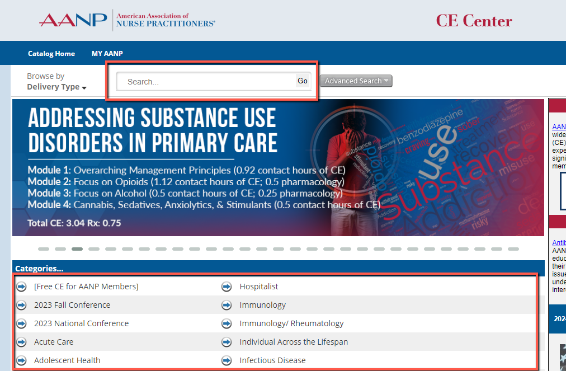Open Individual Across the Lifespan category

pos(294,342)
